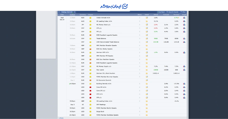Select the event German 30-y Bond Auction
This screenshot has height=119, width=228.
click(x=106, y=73)
